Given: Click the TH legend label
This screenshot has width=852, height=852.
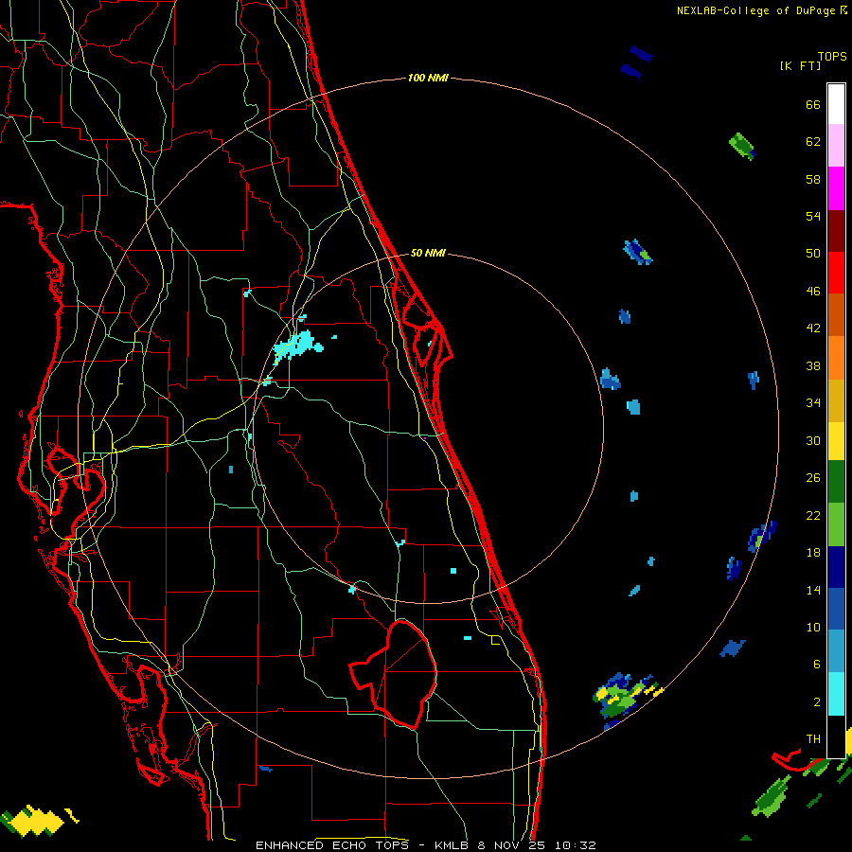Looking at the screenshot, I should 813,739.
